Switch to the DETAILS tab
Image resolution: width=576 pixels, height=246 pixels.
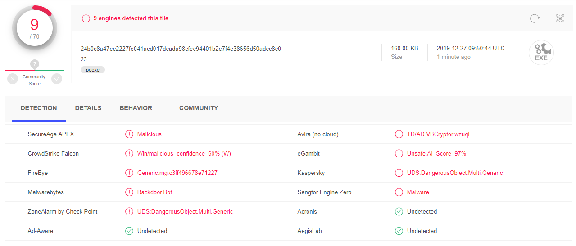pos(88,108)
